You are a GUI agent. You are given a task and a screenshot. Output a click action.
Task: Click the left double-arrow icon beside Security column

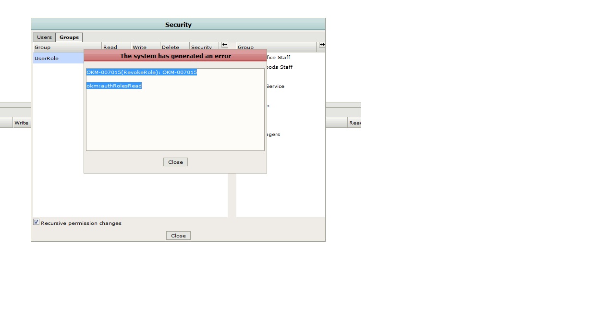(x=224, y=45)
